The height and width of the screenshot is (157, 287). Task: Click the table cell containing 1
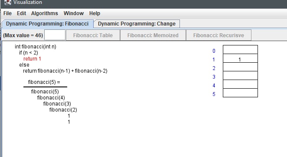point(240,58)
